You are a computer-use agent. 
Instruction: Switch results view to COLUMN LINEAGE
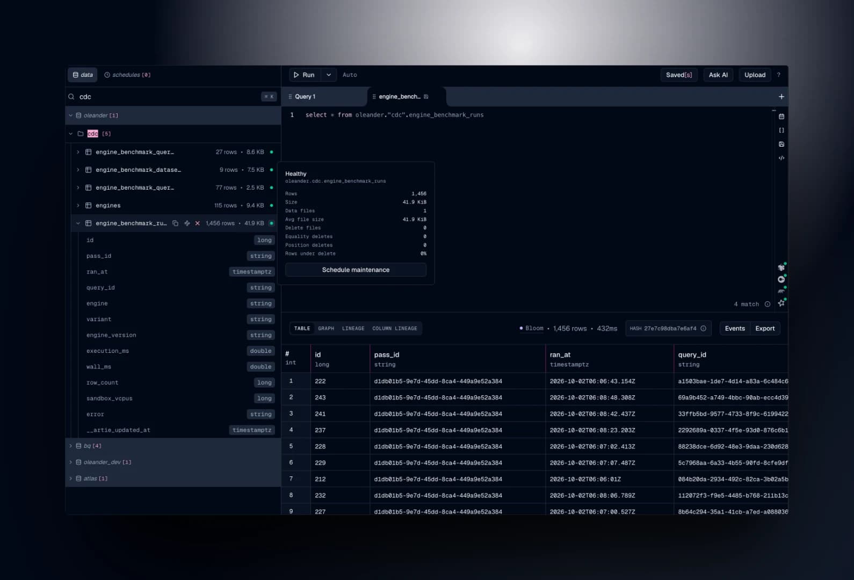(395, 329)
